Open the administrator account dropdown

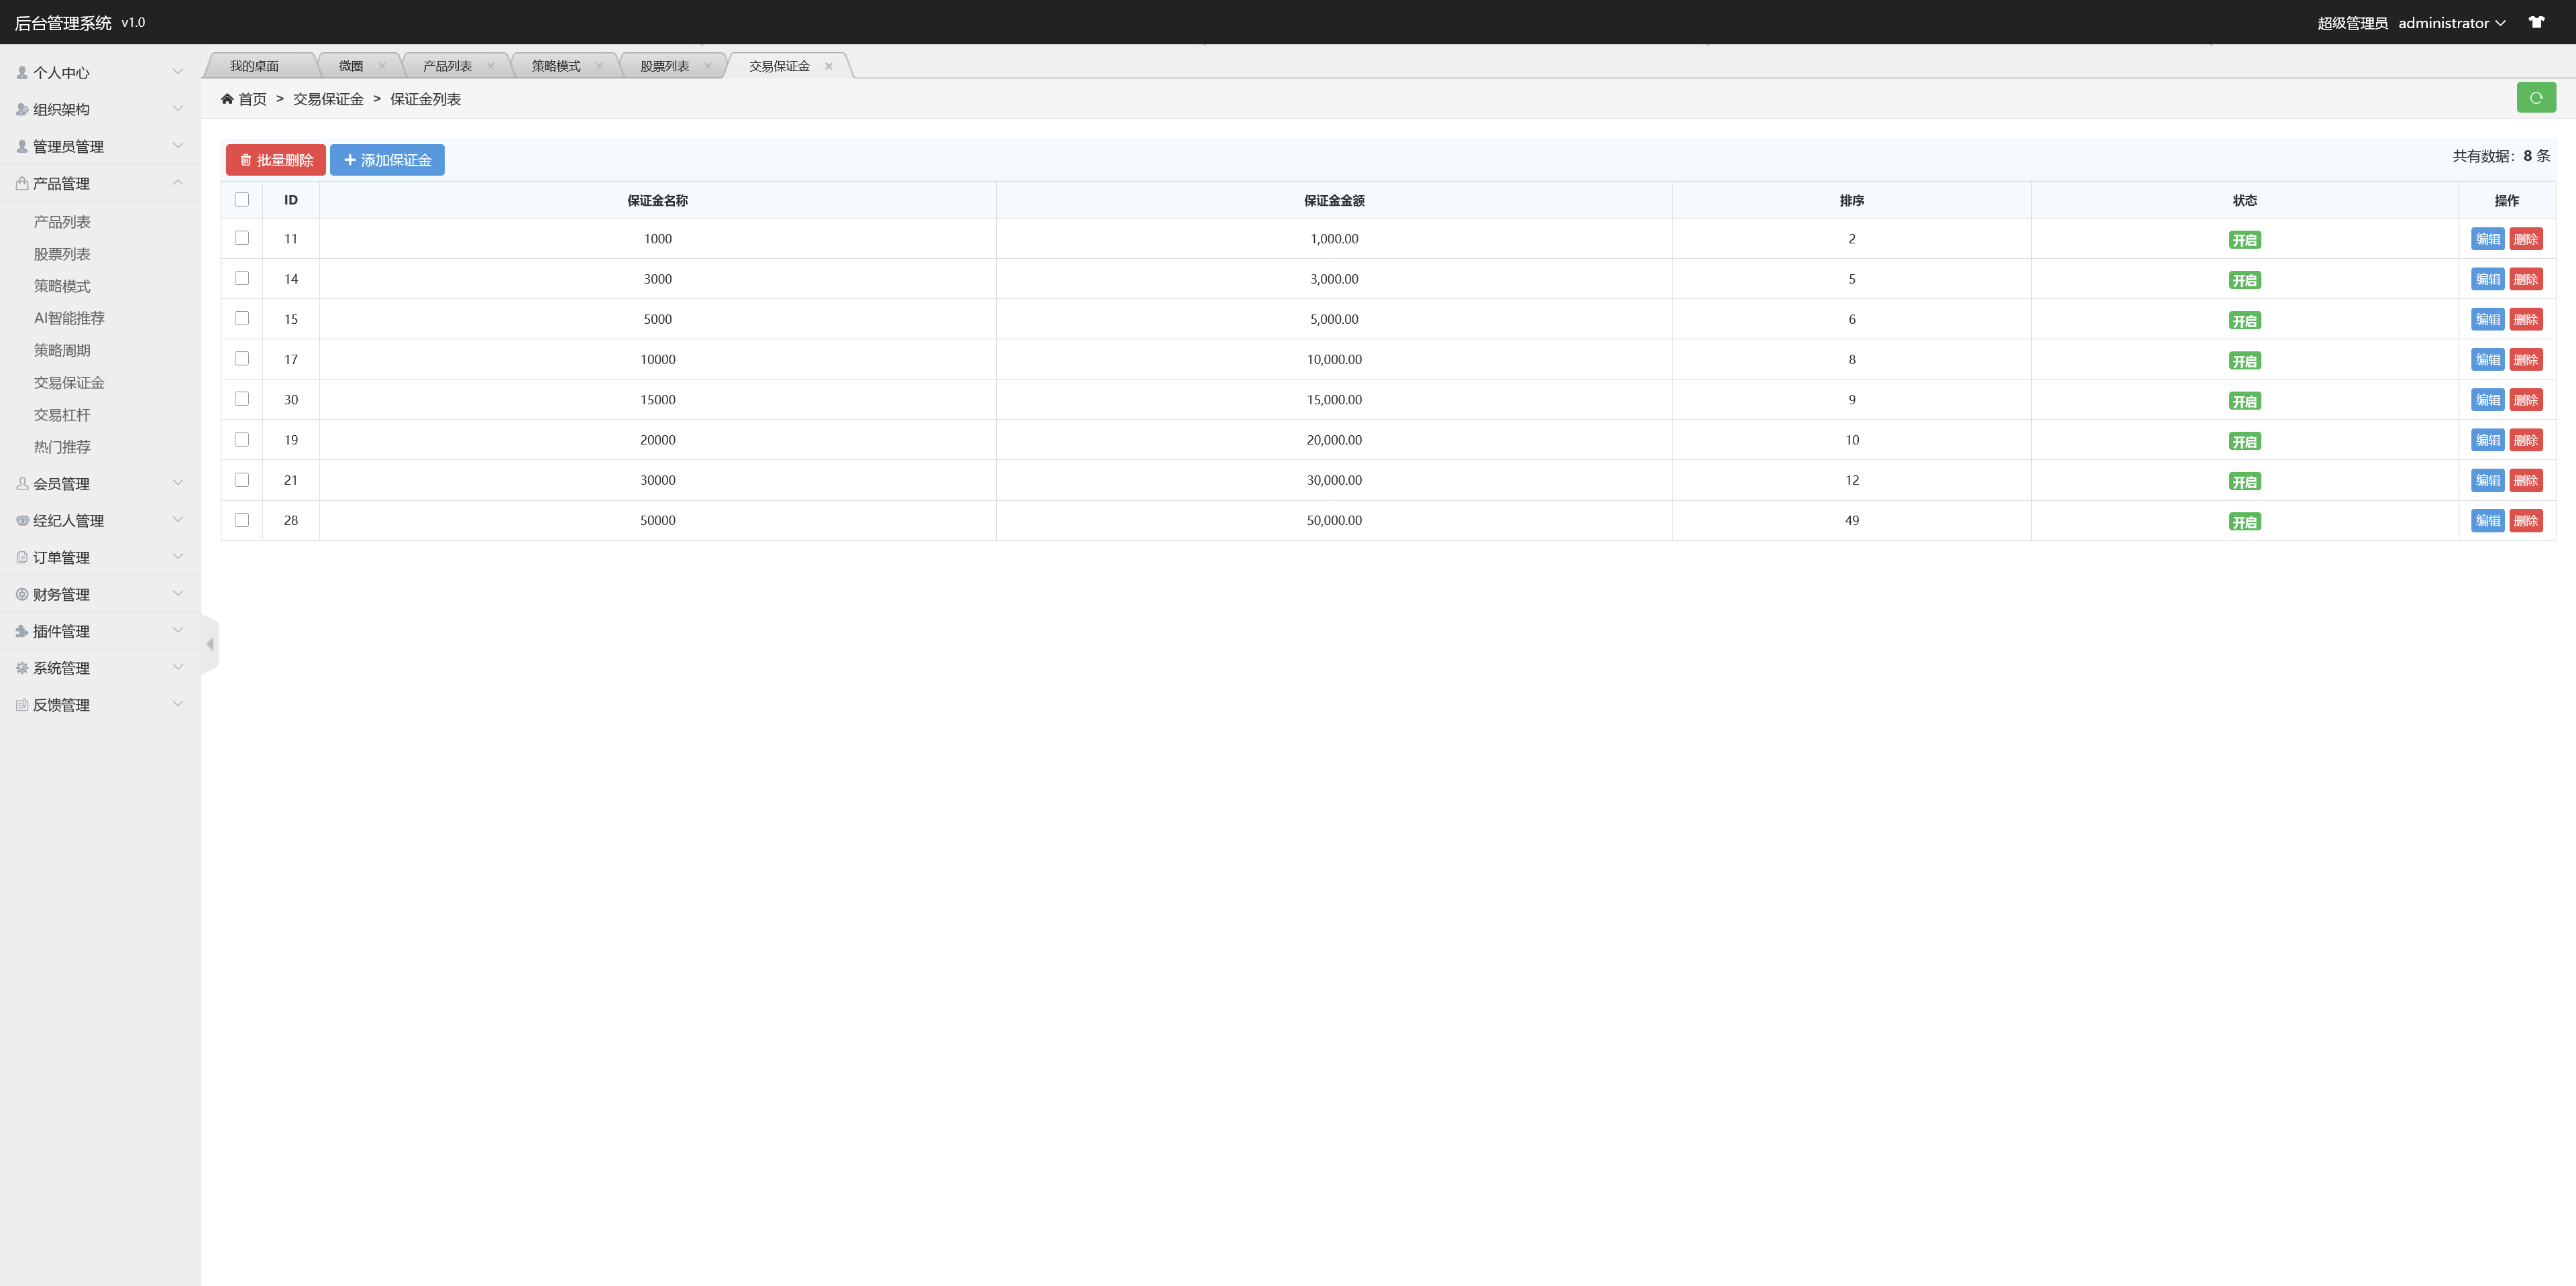point(2451,22)
